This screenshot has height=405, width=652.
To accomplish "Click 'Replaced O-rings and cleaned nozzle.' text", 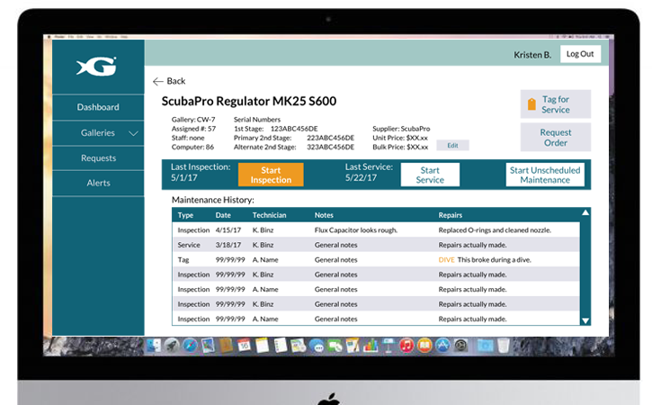I will [x=495, y=230].
